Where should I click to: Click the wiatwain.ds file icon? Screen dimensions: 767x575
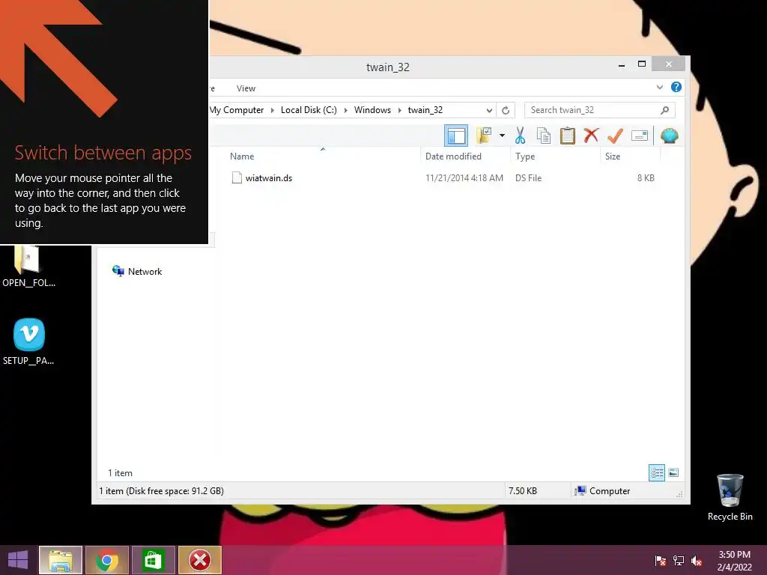(237, 177)
